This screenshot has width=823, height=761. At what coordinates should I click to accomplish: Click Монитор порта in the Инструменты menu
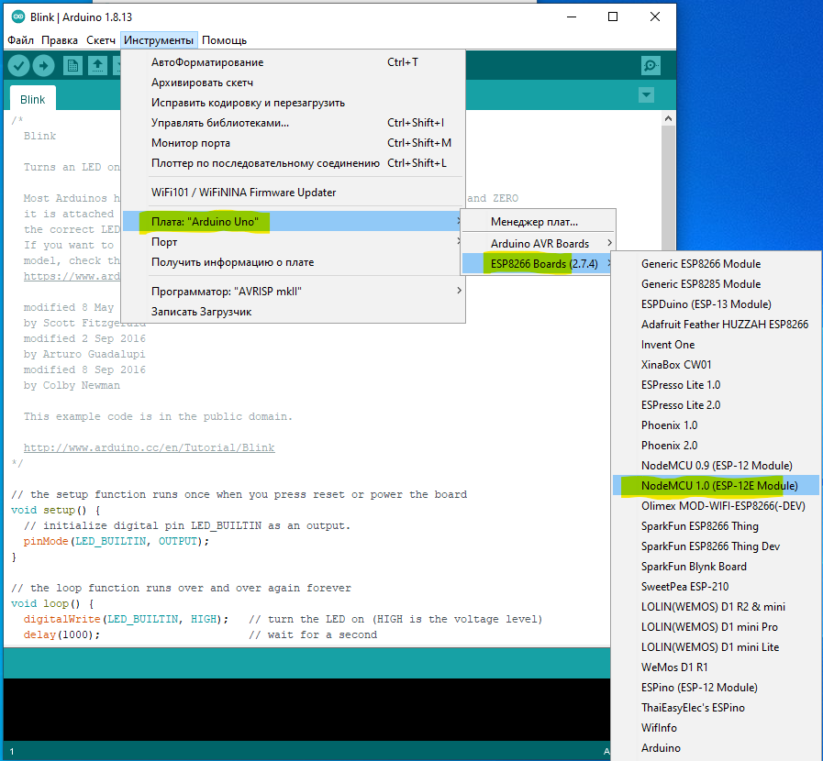pos(190,143)
